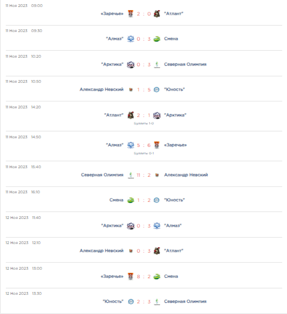The image size is (287, 314).
Task: Open Смена team name in 16:10 match
Action: [x=116, y=200]
